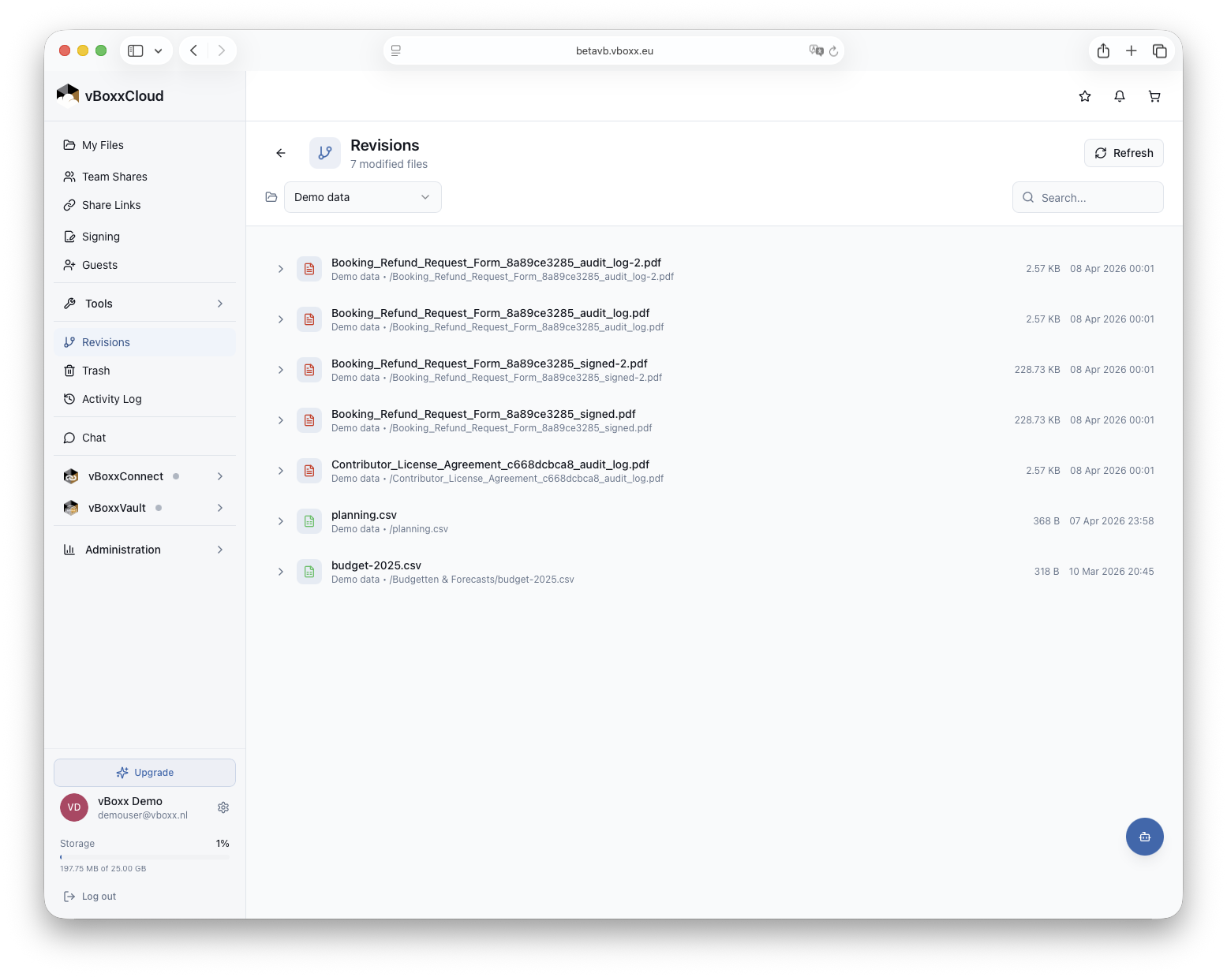Toggle the browser sidebar panel
1227x977 pixels.
tap(136, 50)
